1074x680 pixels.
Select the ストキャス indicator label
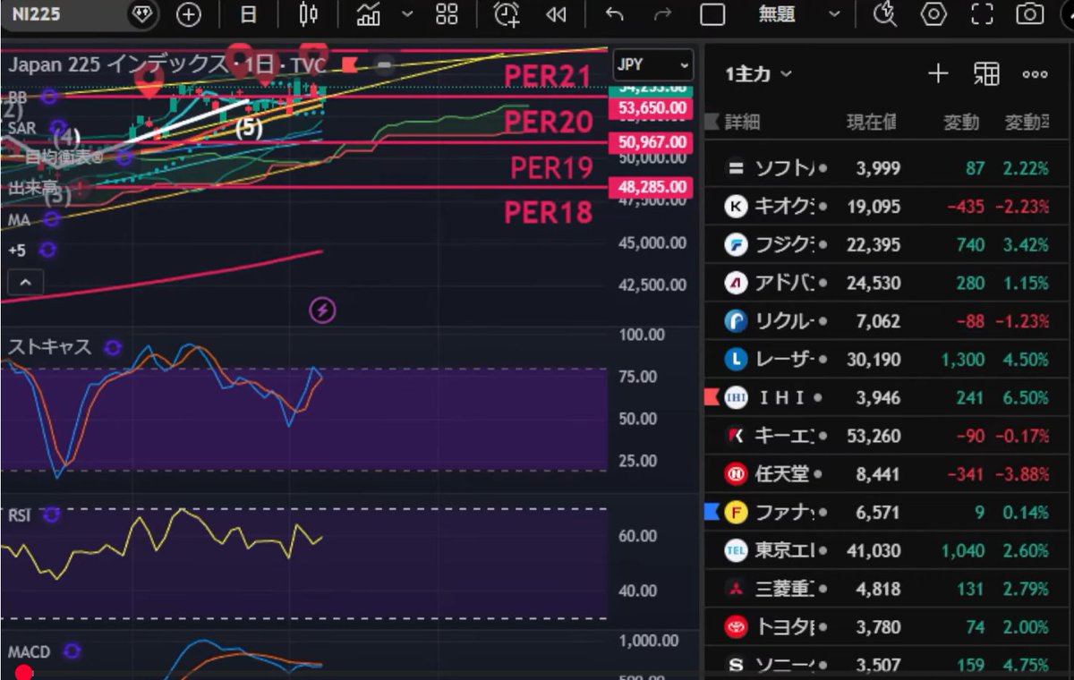50,347
